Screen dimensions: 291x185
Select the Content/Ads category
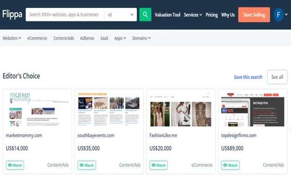coord(64,39)
